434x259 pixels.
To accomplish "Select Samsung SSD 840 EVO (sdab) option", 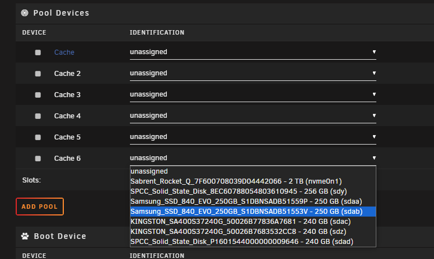I will point(253,212).
